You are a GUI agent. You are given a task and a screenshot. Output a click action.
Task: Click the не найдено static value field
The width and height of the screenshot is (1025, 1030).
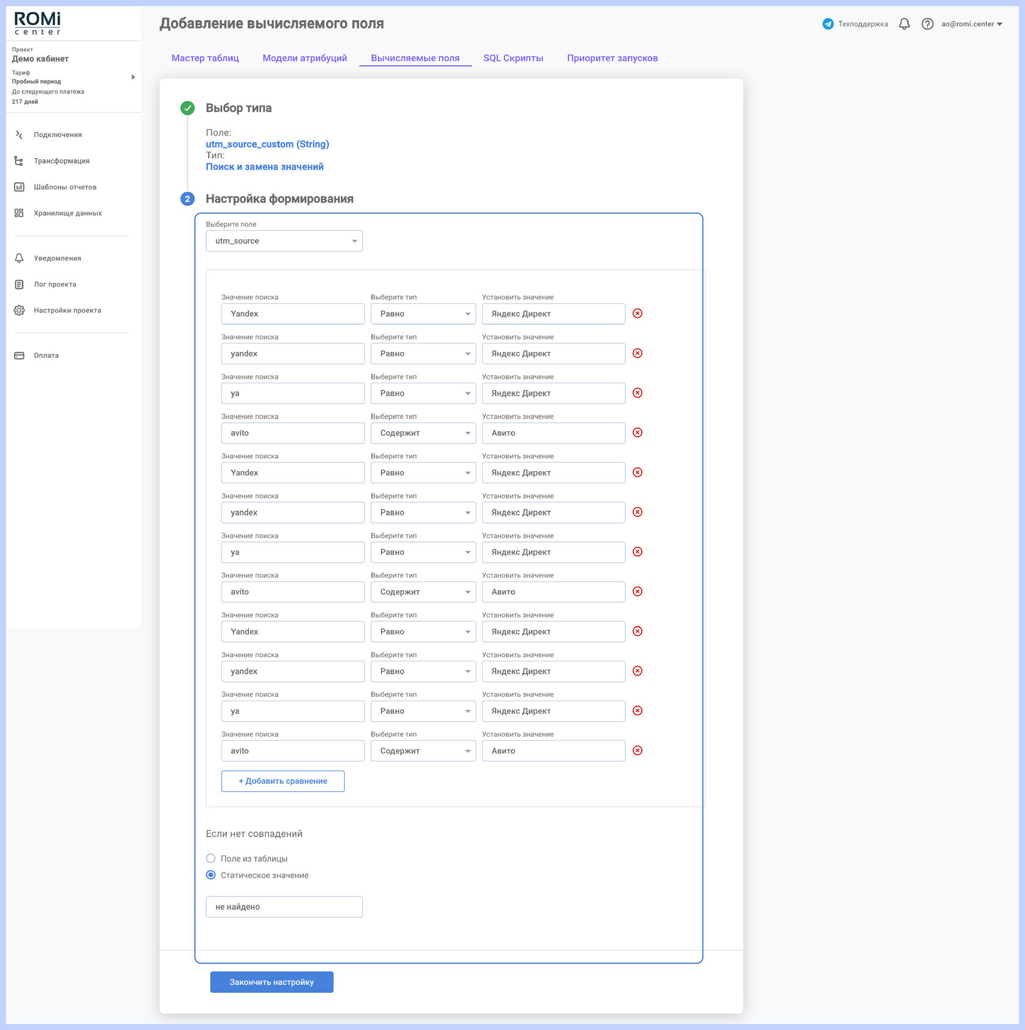tap(284, 907)
